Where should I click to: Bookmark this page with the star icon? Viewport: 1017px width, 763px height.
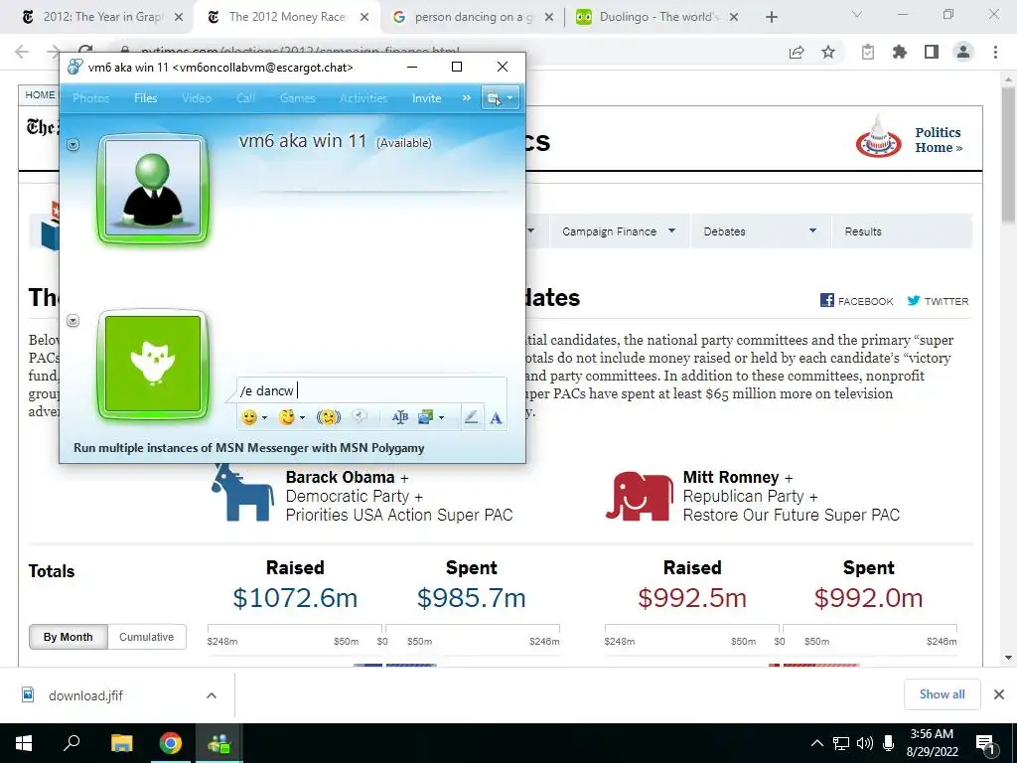[828, 52]
